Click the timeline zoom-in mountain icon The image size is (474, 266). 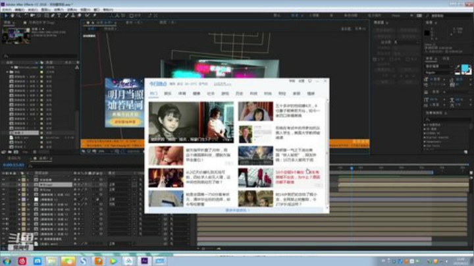219,248
